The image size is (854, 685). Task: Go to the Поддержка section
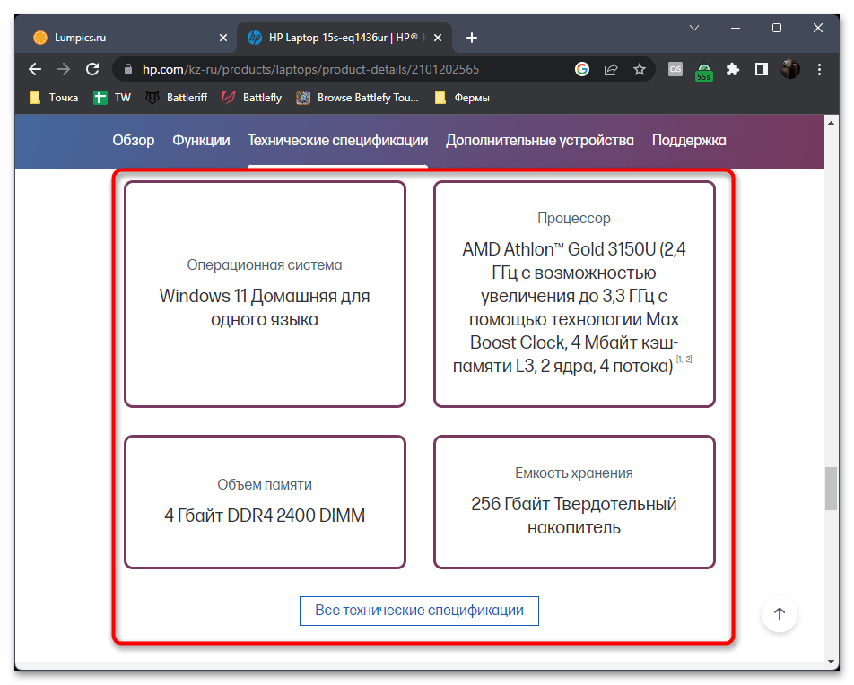coord(688,141)
